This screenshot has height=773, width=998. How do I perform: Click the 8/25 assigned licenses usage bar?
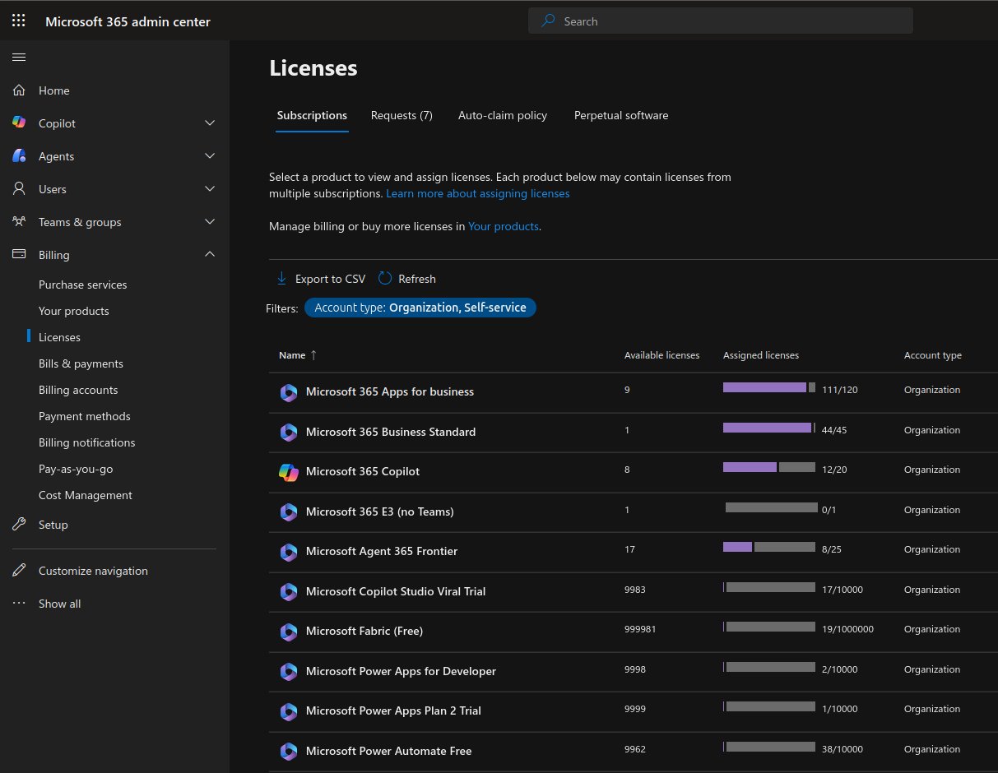click(x=769, y=547)
